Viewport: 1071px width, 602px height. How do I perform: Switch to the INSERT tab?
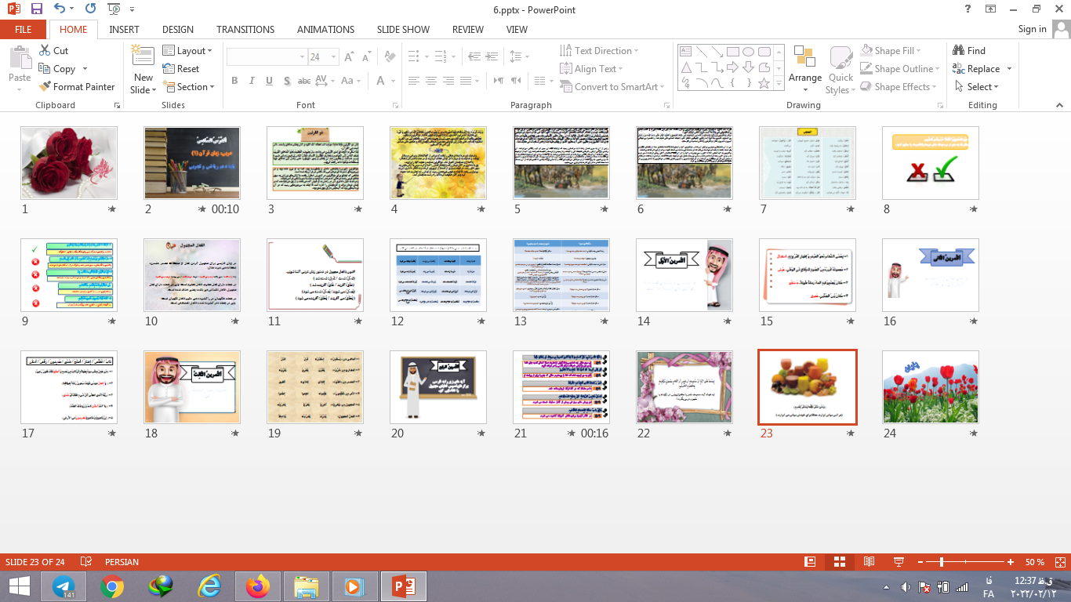(x=124, y=30)
